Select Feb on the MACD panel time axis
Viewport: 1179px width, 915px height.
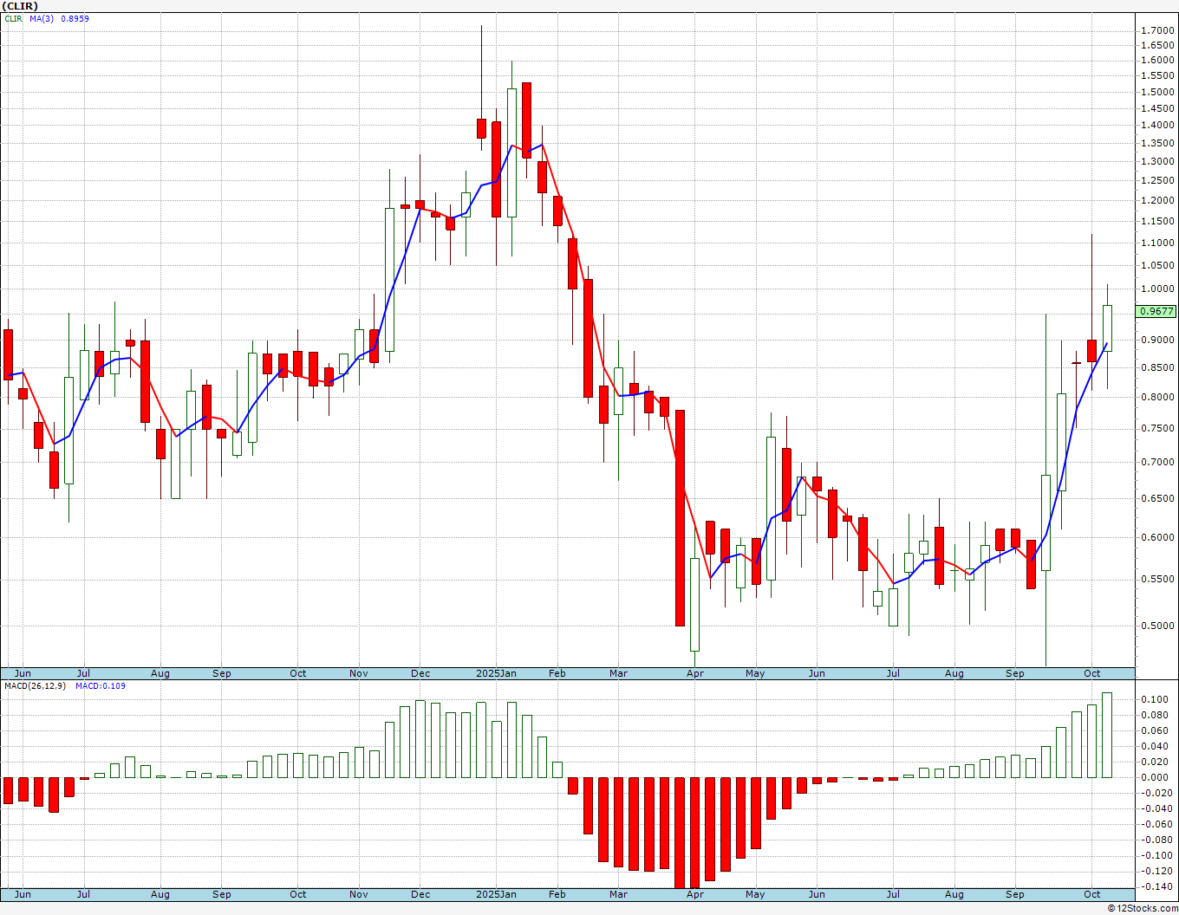click(557, 894)
